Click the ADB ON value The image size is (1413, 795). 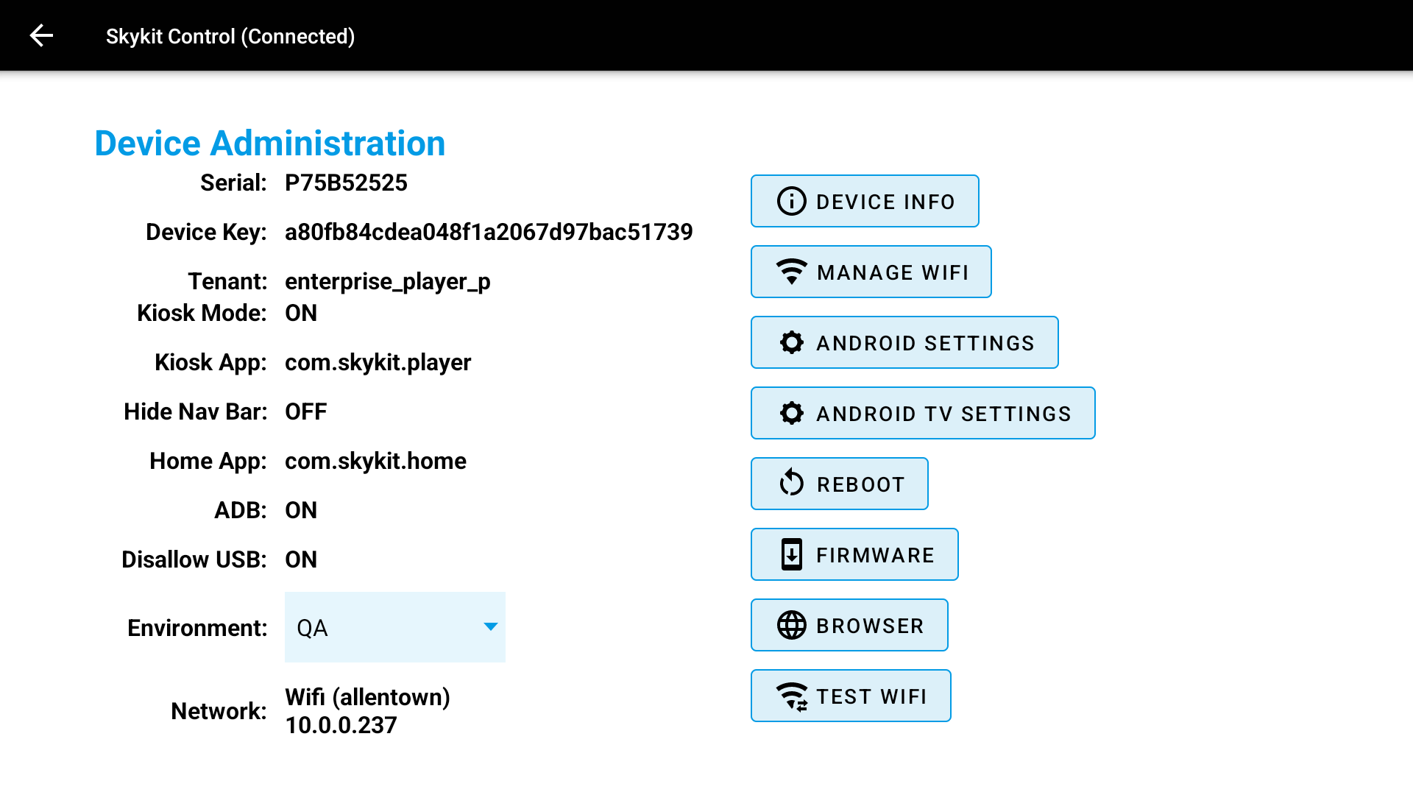pos(301,510)
